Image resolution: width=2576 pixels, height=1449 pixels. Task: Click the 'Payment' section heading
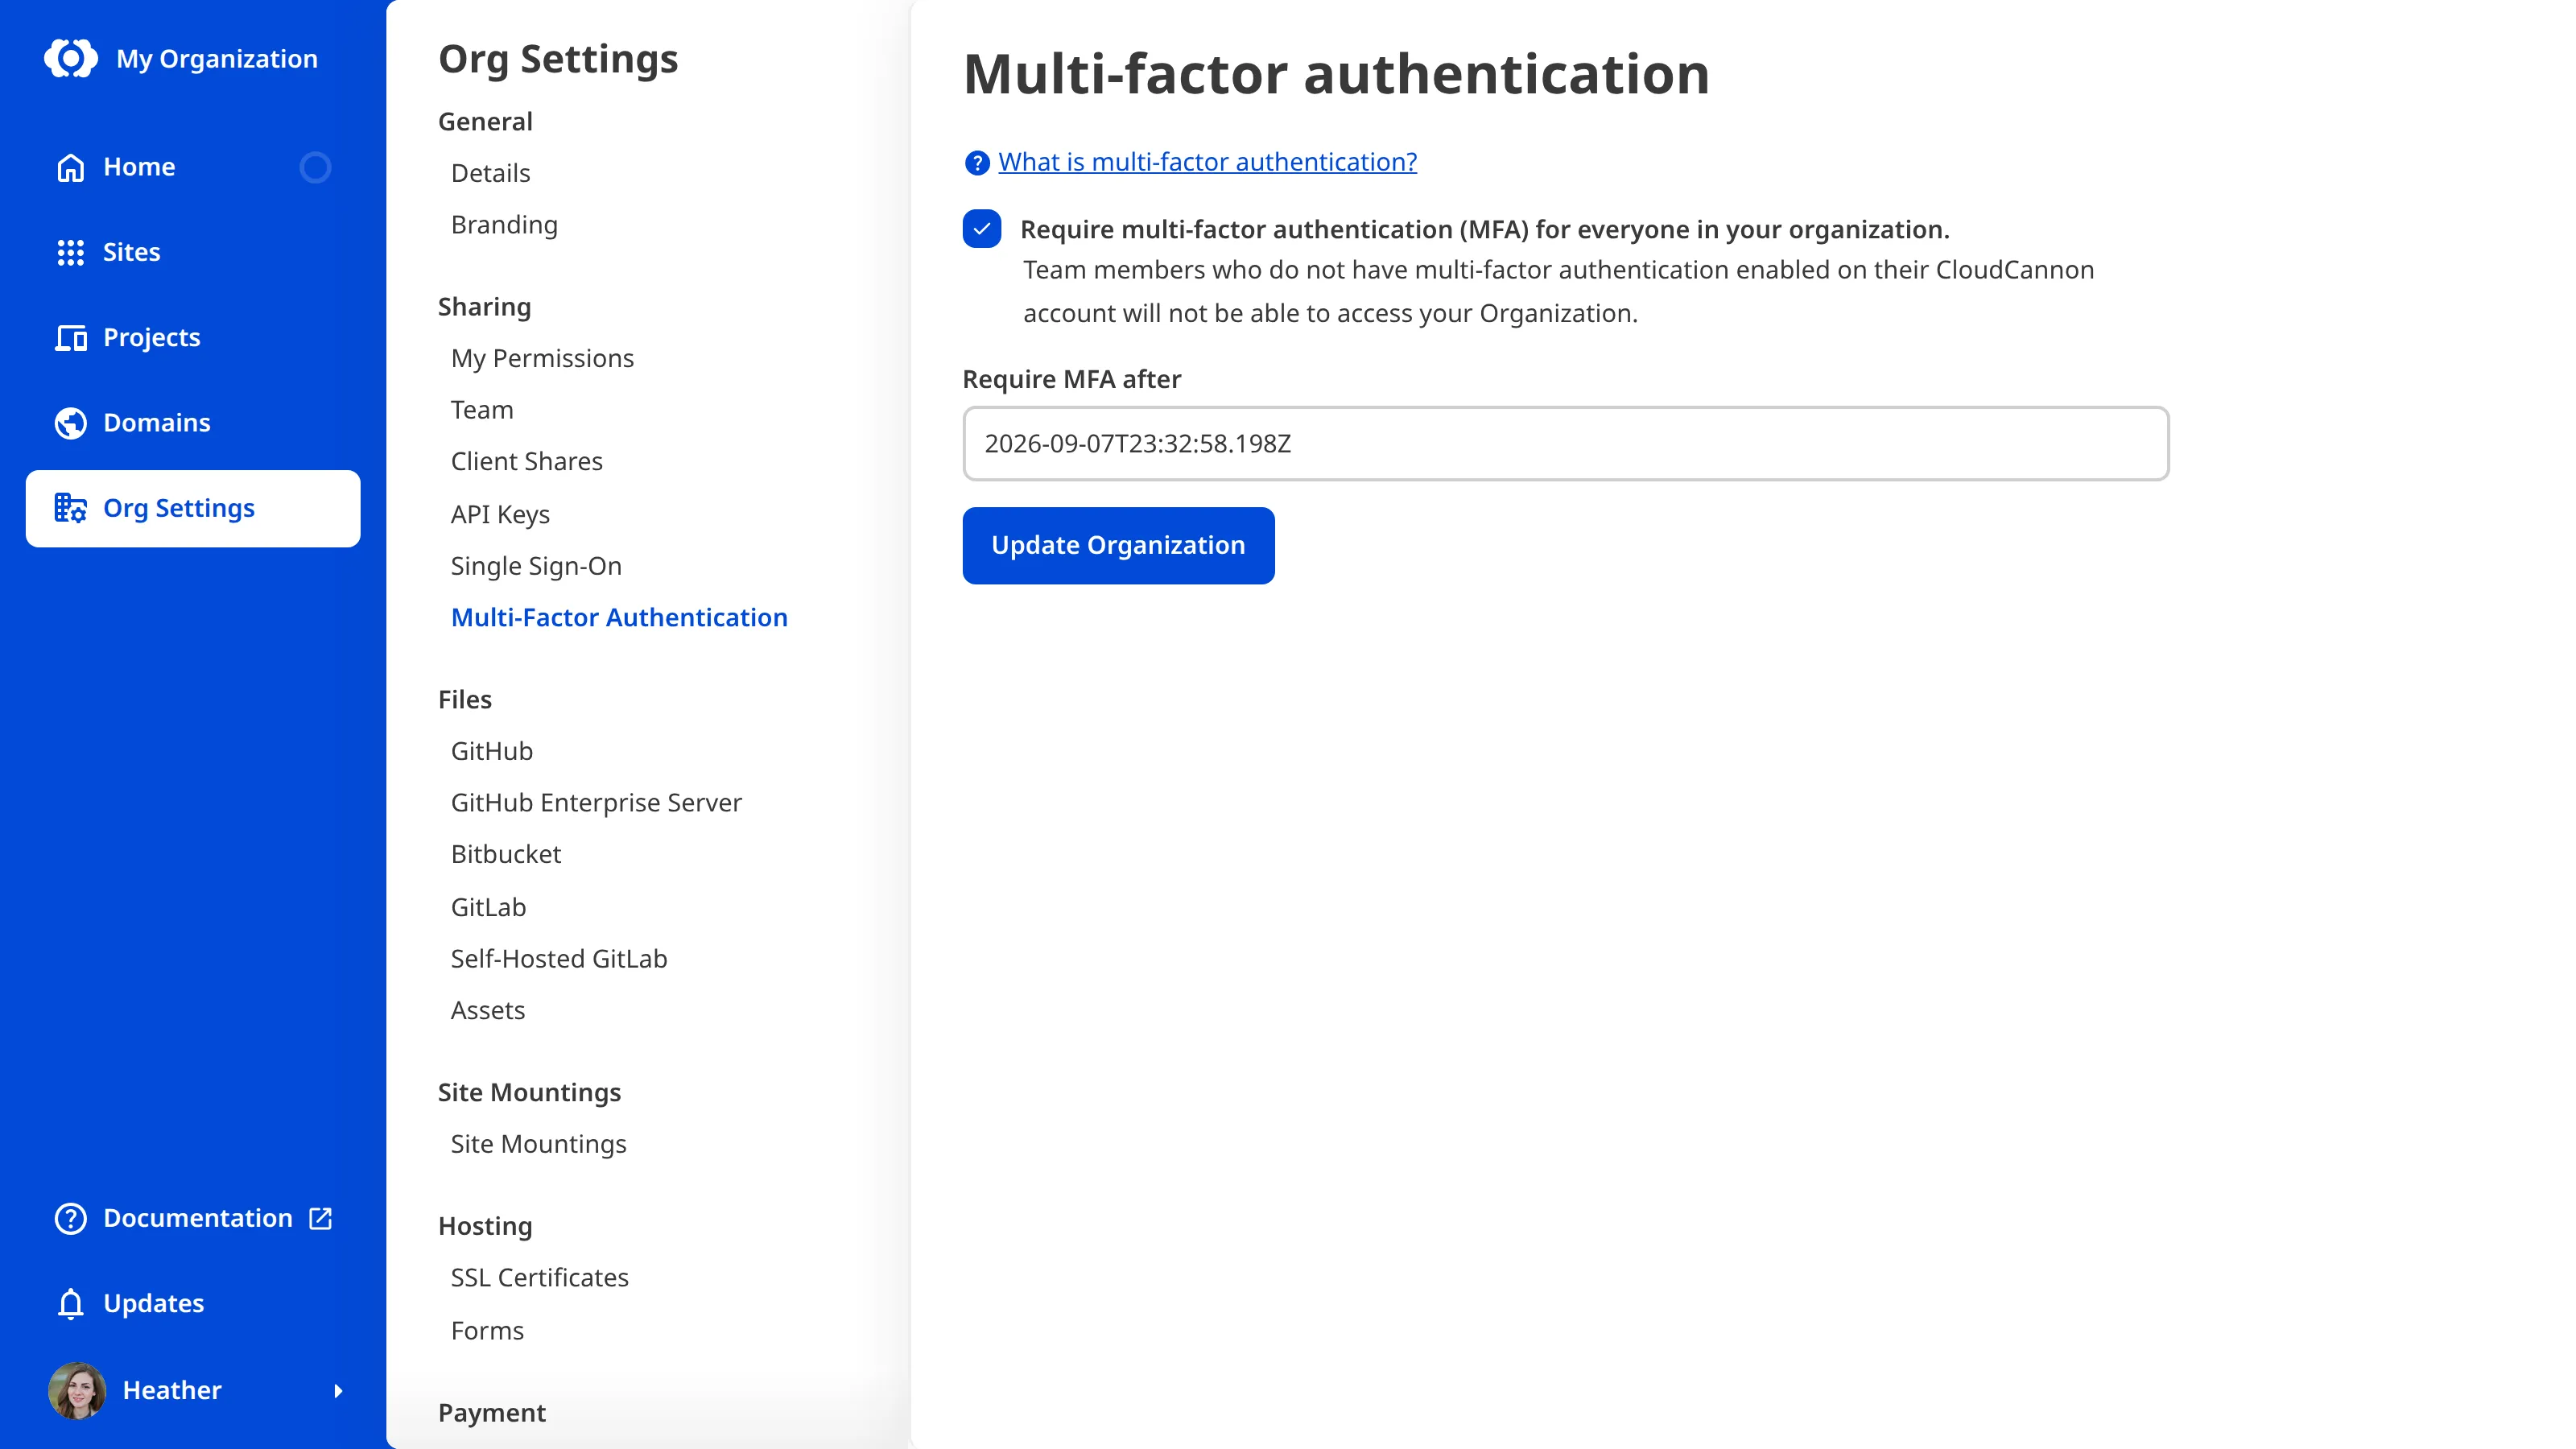pyautogui.click(x=492, y=1413)
